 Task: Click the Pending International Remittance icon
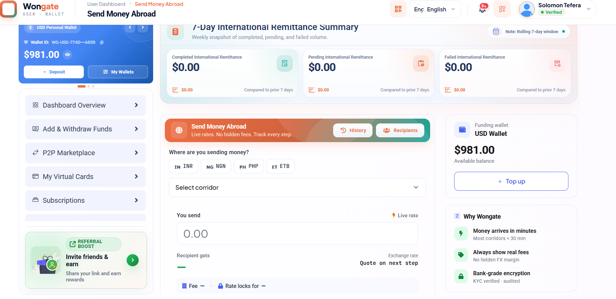(421, 63)
